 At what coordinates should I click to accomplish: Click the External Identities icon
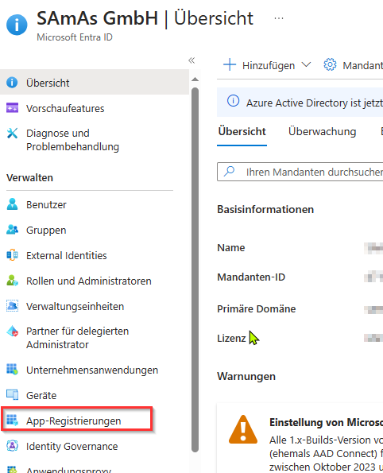(12, 255)
